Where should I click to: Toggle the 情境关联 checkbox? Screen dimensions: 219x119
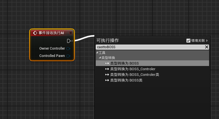(x=188, y=41)
